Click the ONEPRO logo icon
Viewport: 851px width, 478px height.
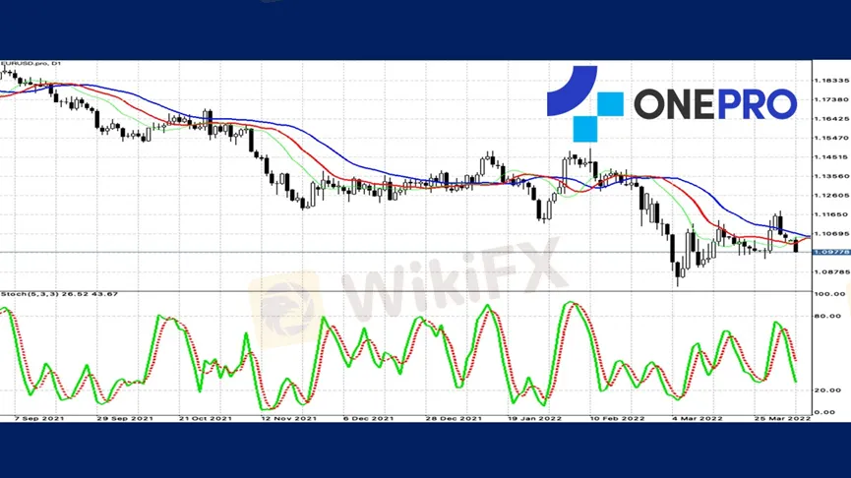click(584, 102)
